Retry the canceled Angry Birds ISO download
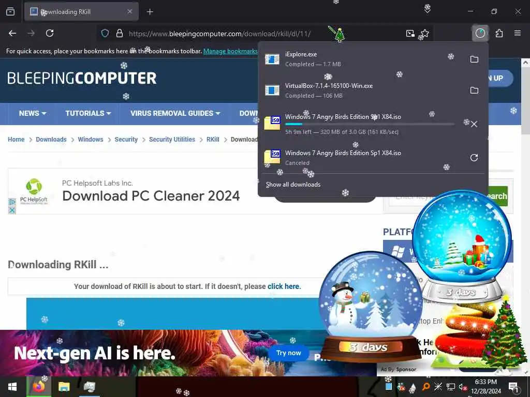Screen dimensions: 530x397 [474, 158]
